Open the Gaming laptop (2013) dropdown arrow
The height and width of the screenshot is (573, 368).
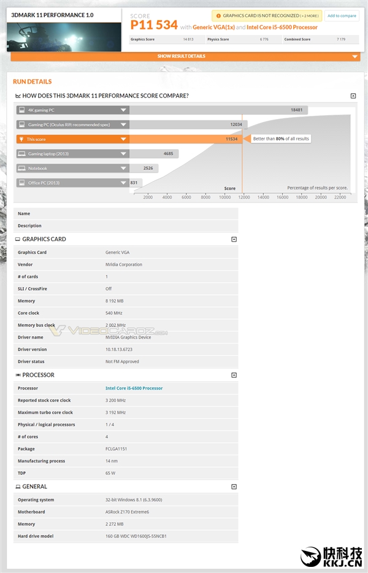point(123,154)
